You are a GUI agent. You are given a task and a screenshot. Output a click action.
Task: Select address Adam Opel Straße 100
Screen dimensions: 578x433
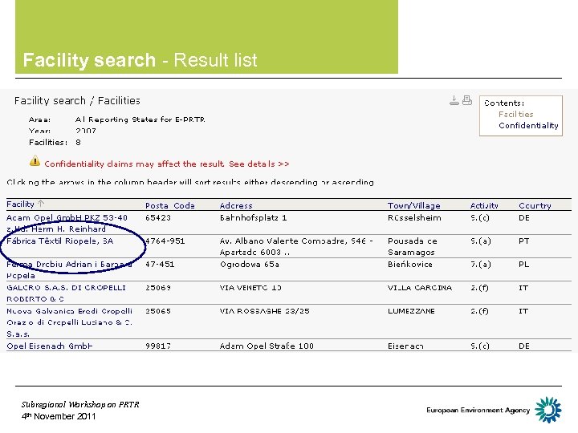[x=267, y=346]
